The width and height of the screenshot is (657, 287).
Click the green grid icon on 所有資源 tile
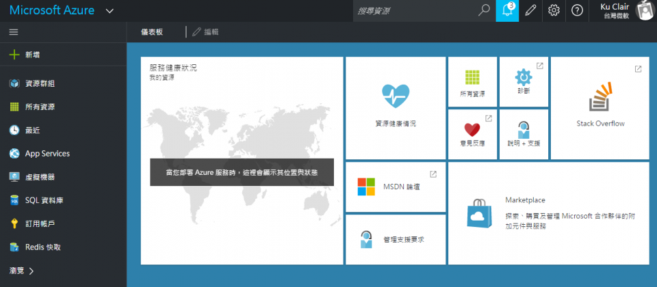pyautogui.click(x=472, y=77)
